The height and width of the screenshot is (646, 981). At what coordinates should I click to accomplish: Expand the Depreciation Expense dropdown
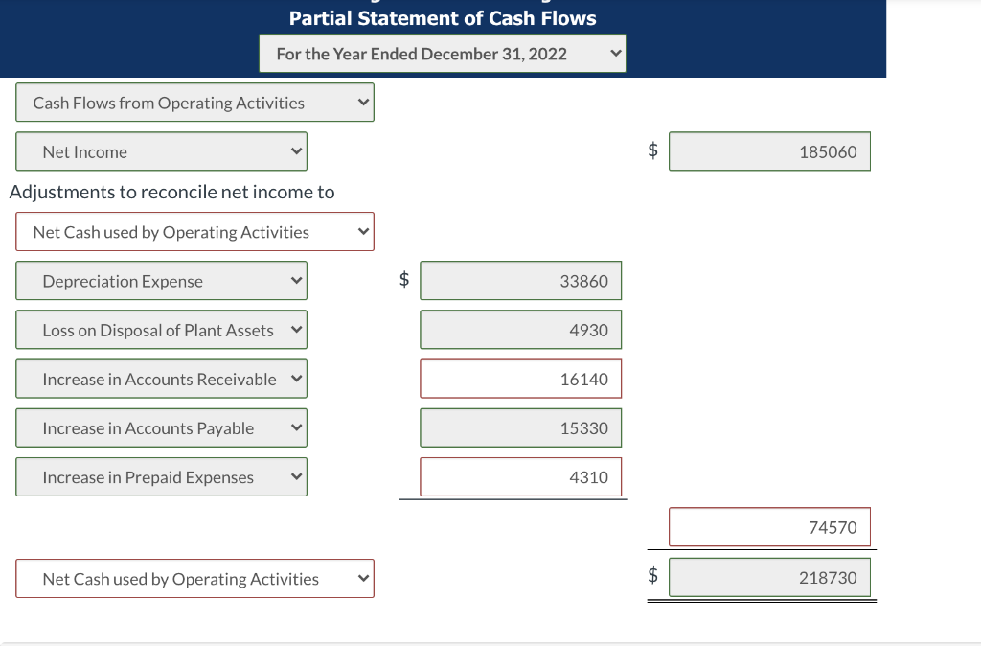pyautogui.click(x=161, y=281)
